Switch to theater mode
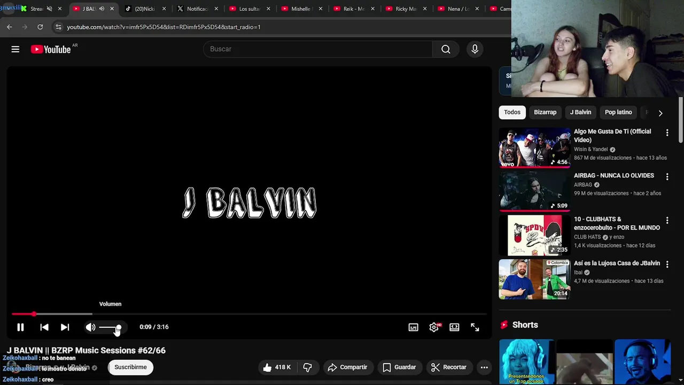 click(454, 327)
